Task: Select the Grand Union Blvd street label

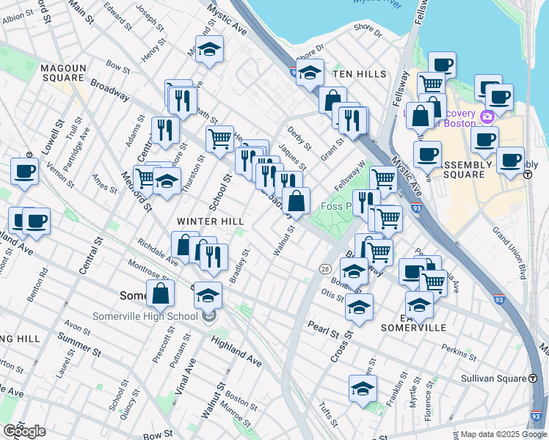Action: (x=510, y=253)
